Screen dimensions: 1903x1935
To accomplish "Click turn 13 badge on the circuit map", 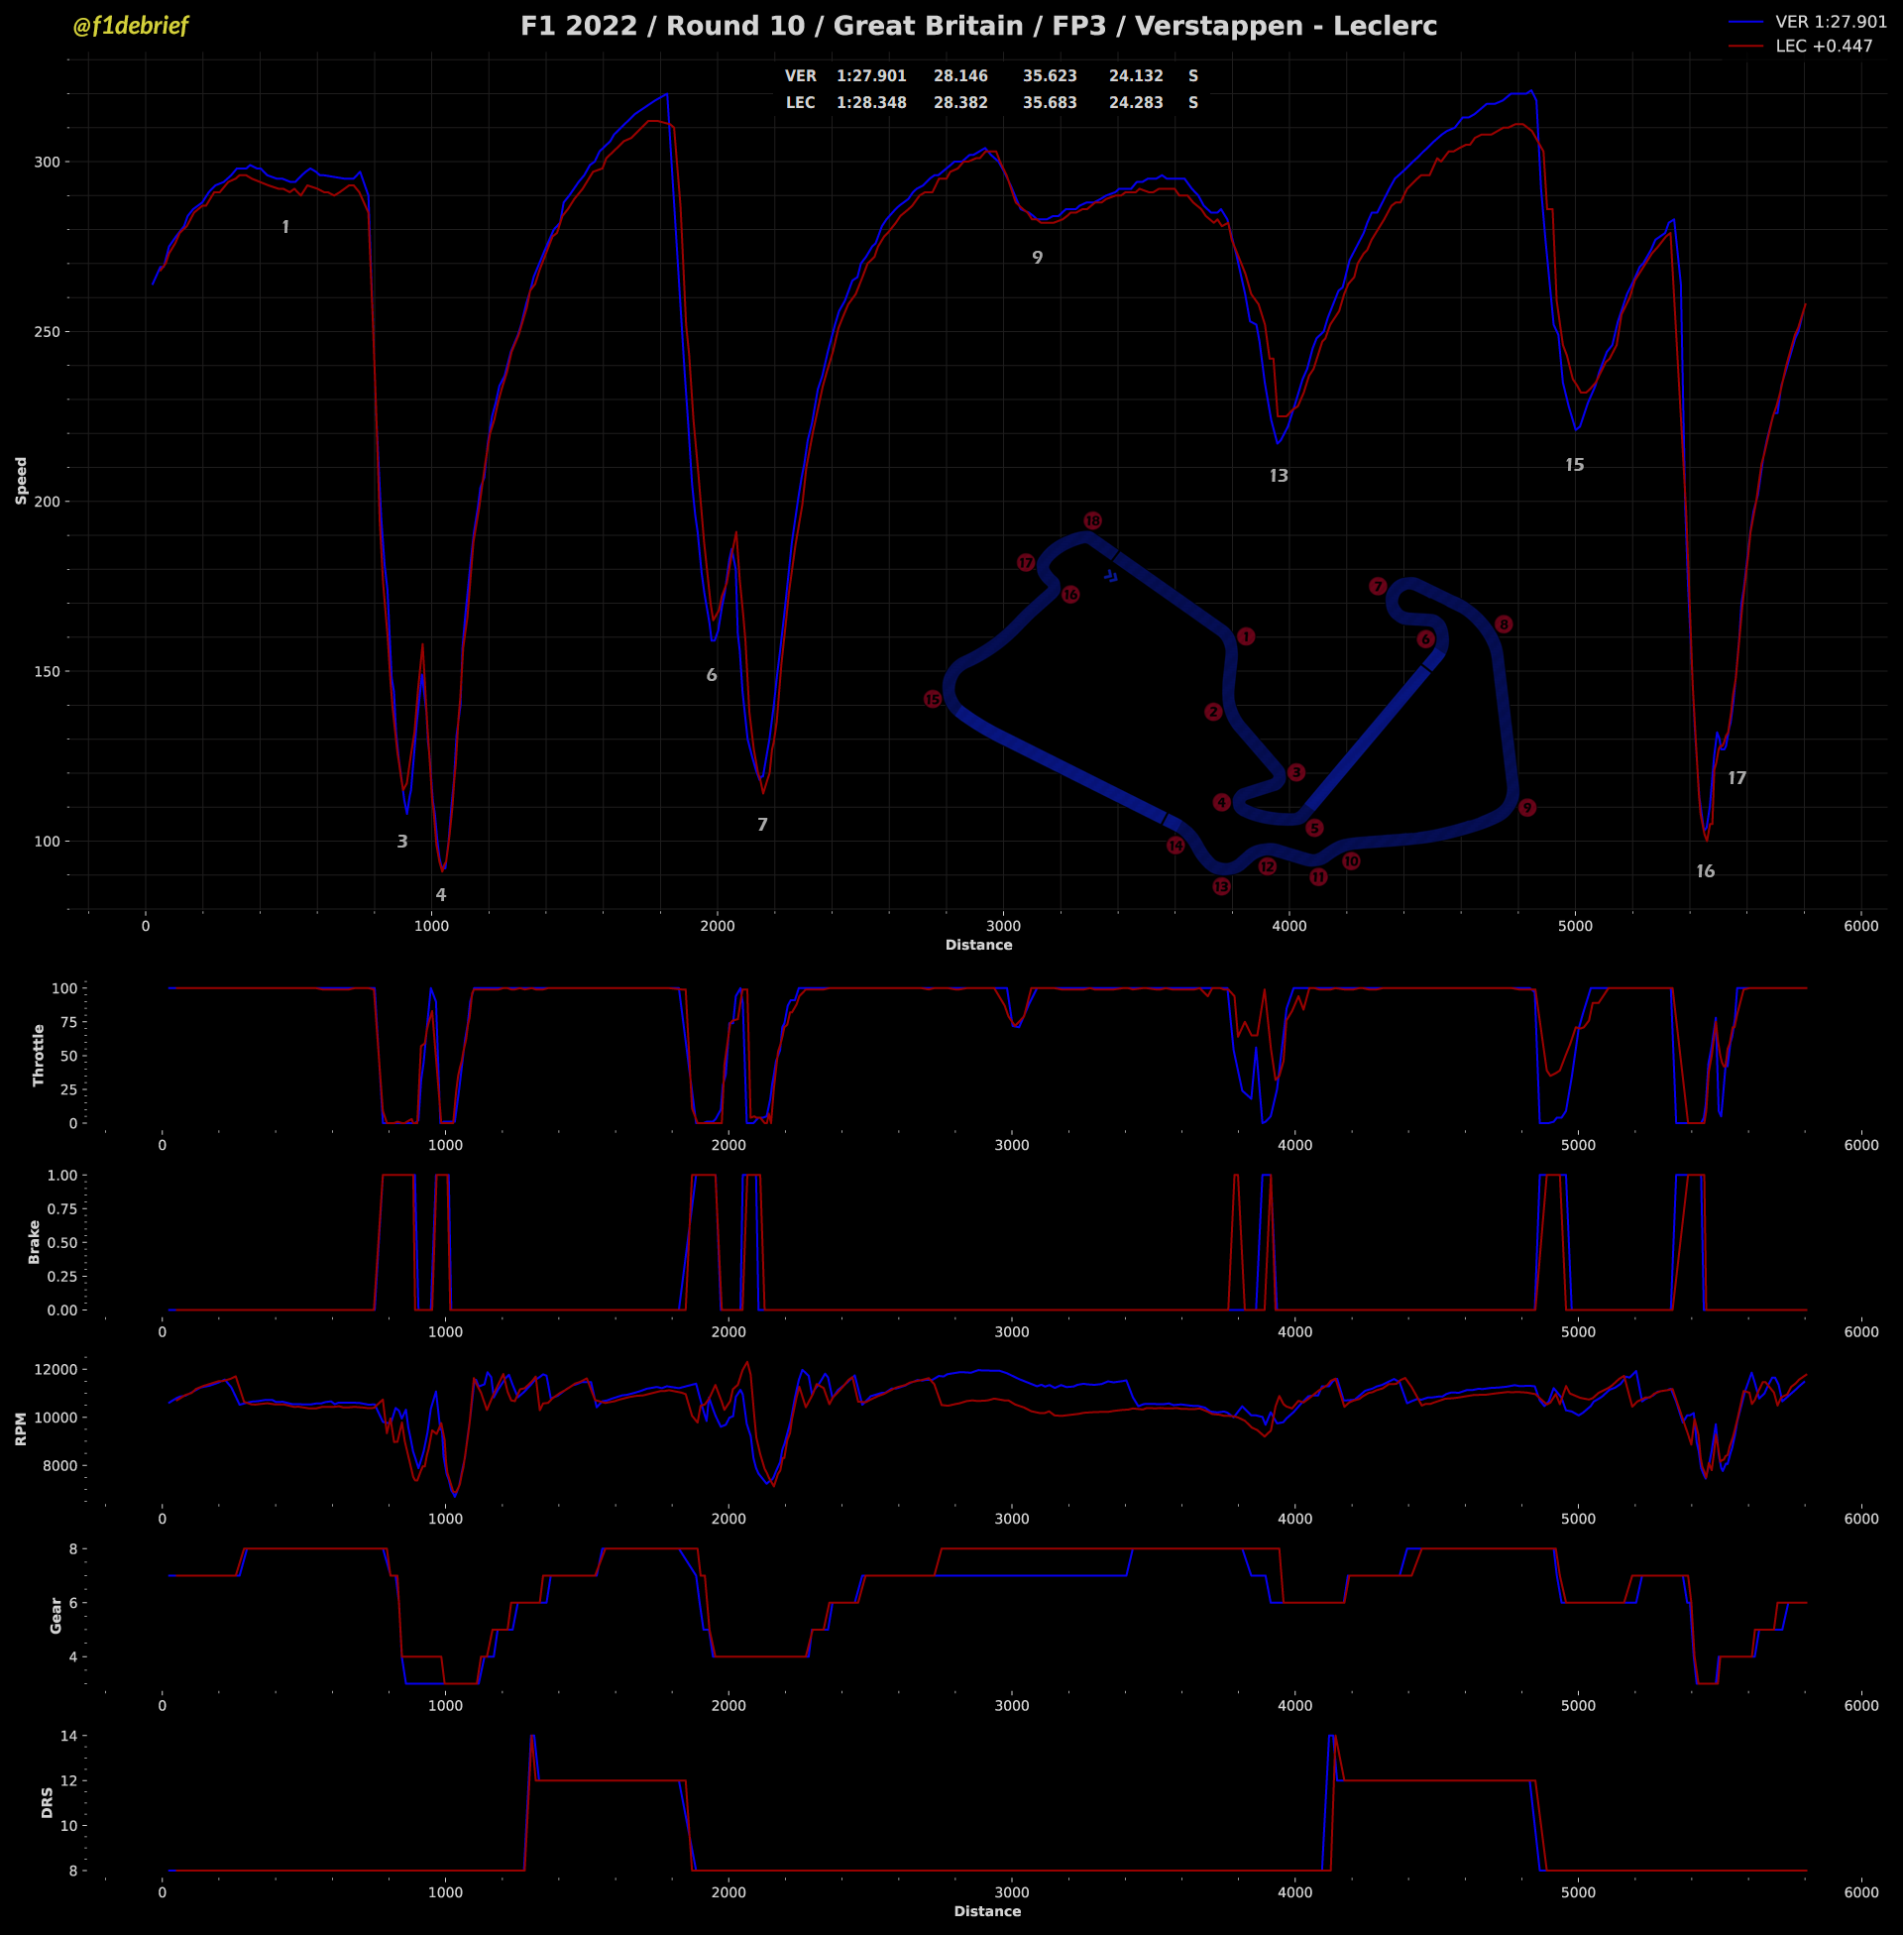I will coord(1221,886).
